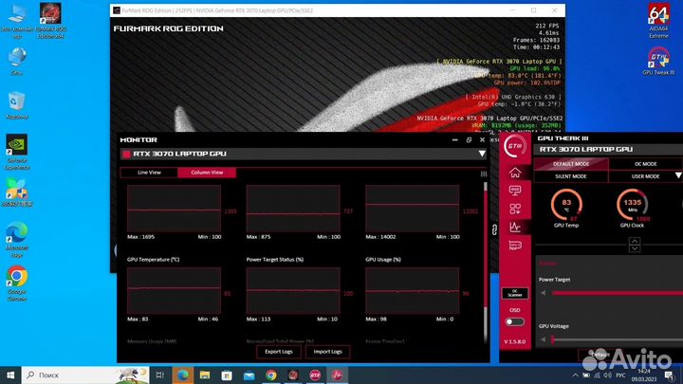Select User Mode in GPU Tweak
The height and width of the screenshot is (384, 683).
pos(646,176)
